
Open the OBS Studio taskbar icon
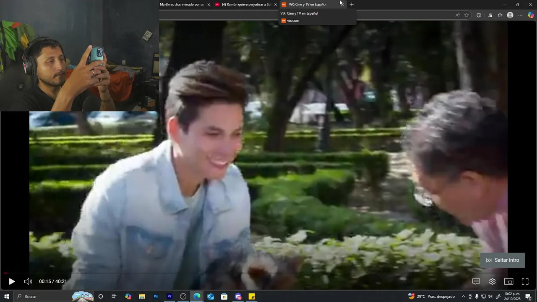[183, 297]
